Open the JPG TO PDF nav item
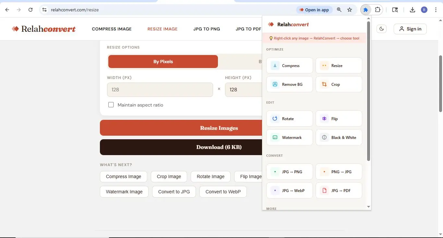The height and width of the screenshot is (238, 443). pos(248,29)
